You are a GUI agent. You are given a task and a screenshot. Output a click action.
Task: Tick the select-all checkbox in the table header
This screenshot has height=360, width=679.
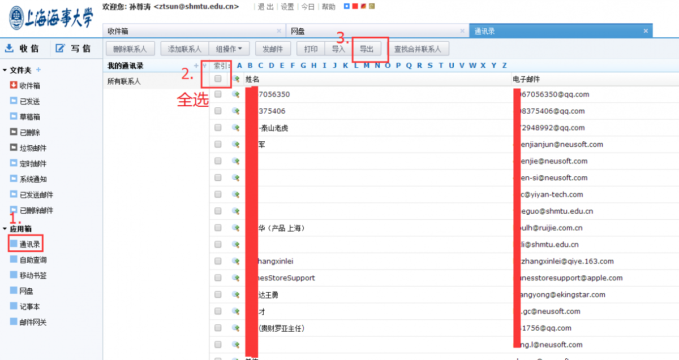(x=218, y=79)
